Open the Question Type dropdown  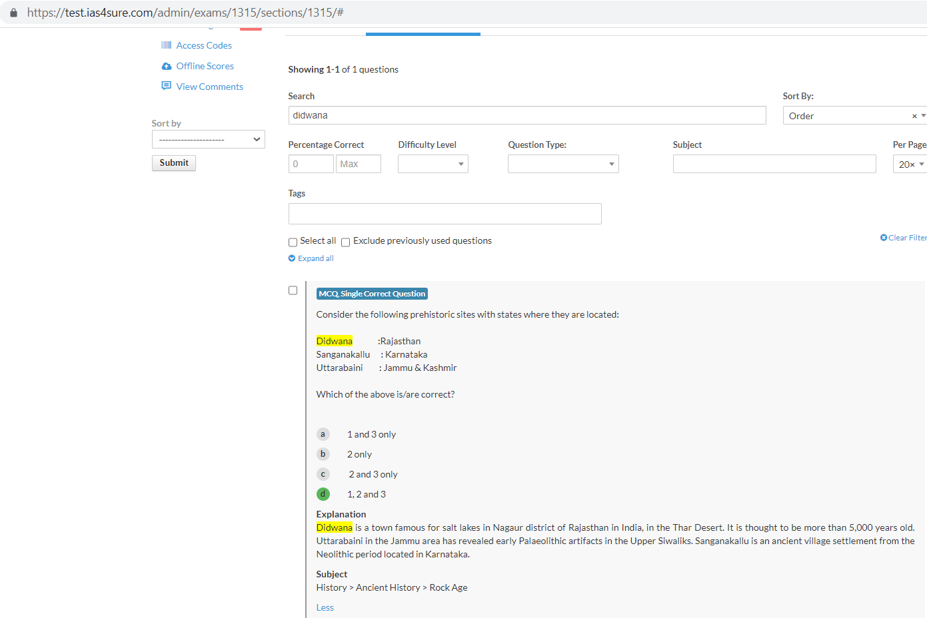point(563,164)
